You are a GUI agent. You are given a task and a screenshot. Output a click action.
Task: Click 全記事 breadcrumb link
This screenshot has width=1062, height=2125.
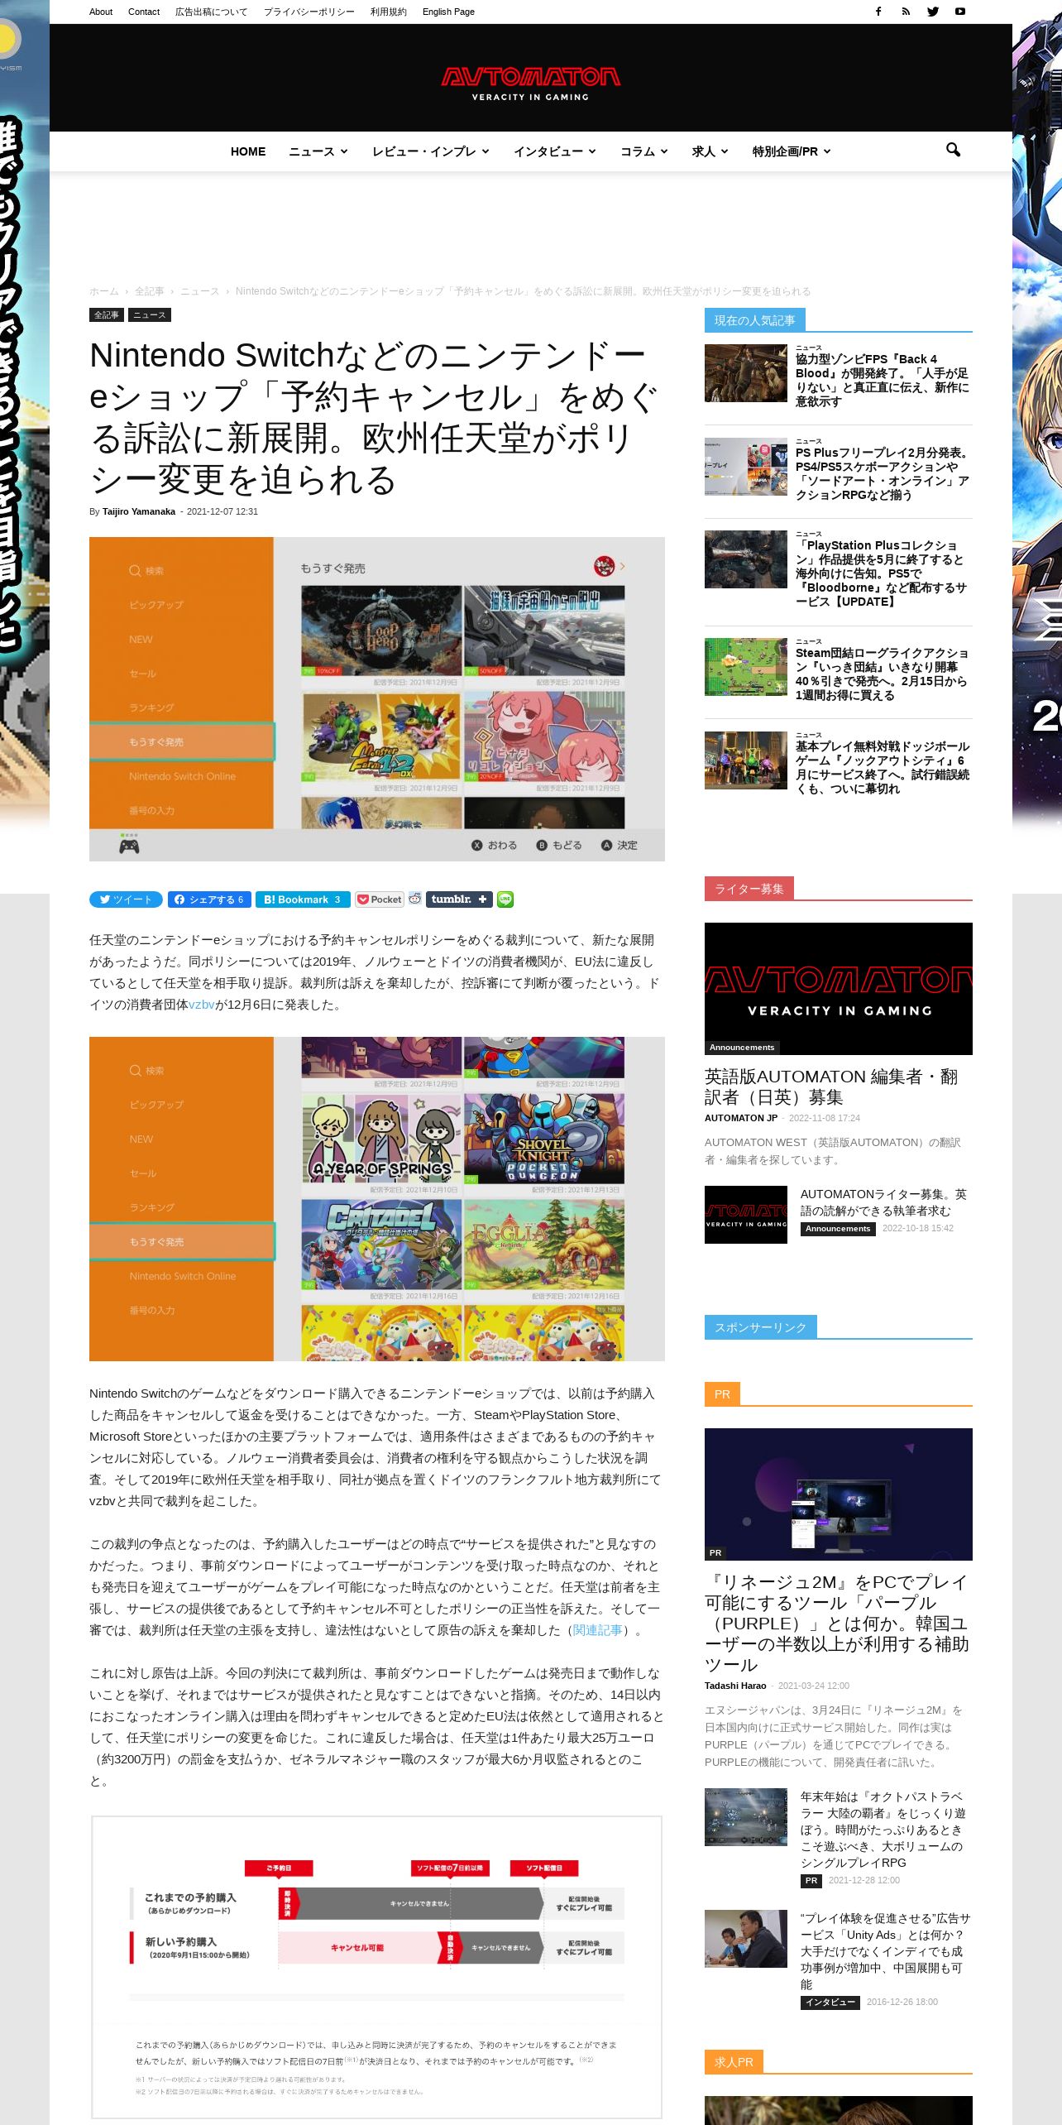(150, 291)
